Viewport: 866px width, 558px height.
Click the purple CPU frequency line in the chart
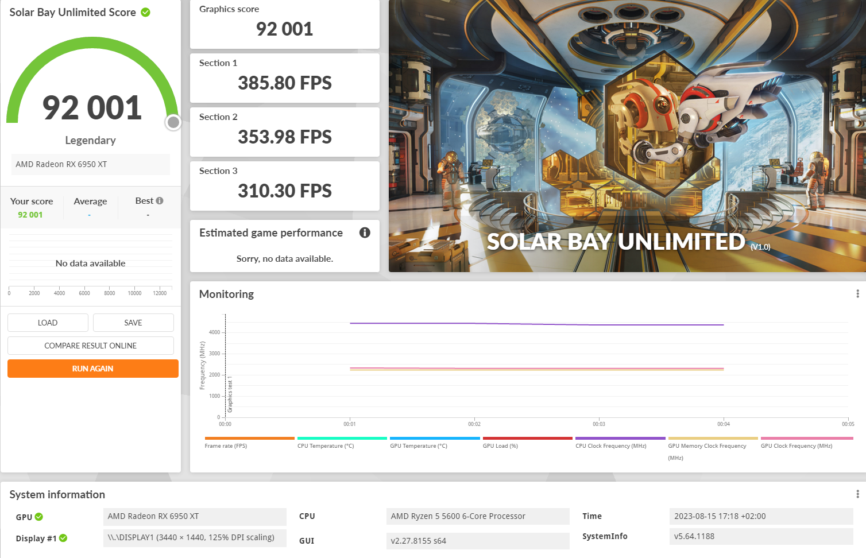click(537, 324)
